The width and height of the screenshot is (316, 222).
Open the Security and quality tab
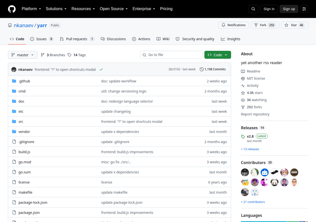195,39
